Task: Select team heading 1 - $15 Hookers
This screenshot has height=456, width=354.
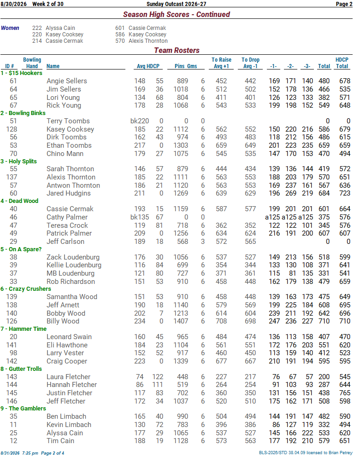Action: coord(22,73)
